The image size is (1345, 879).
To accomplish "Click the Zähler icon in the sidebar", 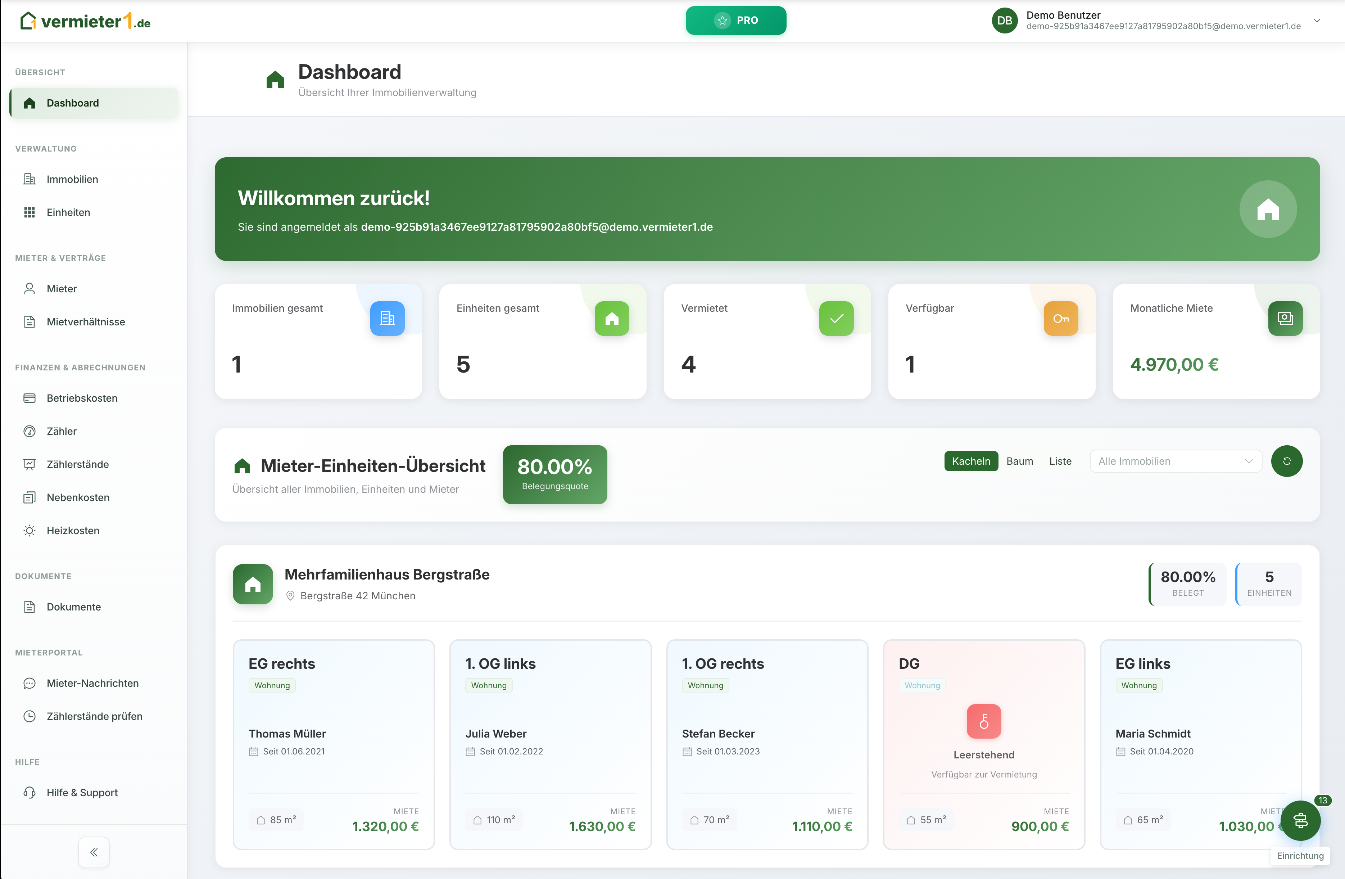I will tap(30, 431).
